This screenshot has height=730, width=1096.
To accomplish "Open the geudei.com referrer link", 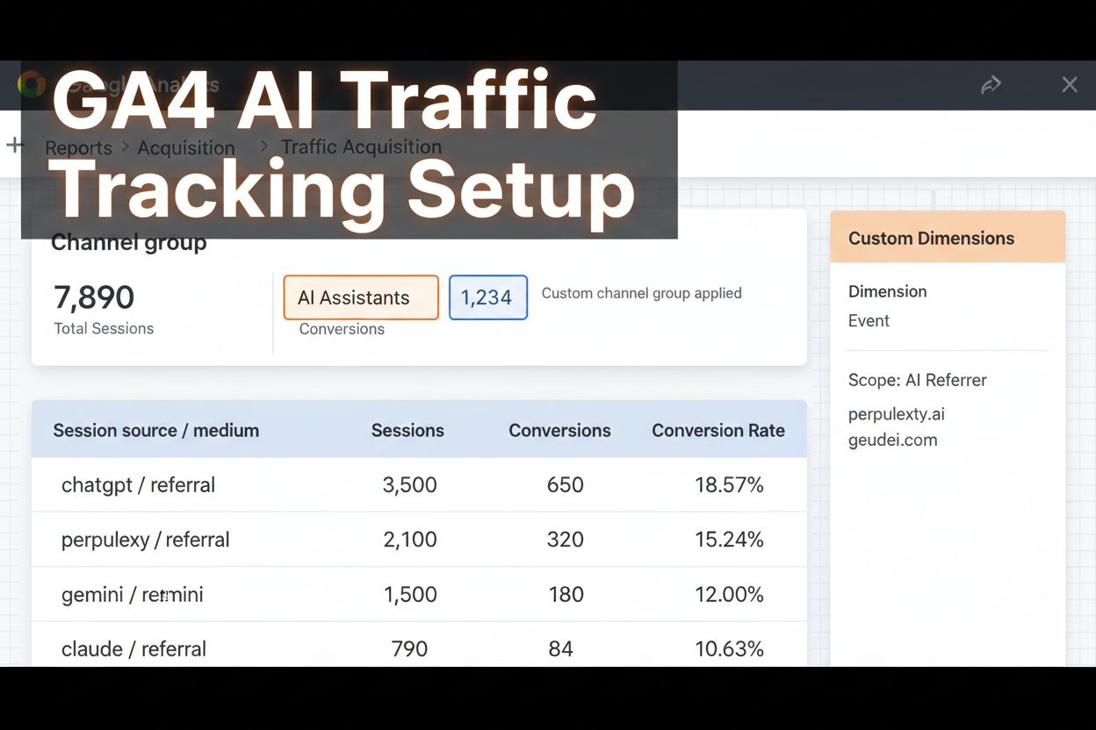I will 892,440.
